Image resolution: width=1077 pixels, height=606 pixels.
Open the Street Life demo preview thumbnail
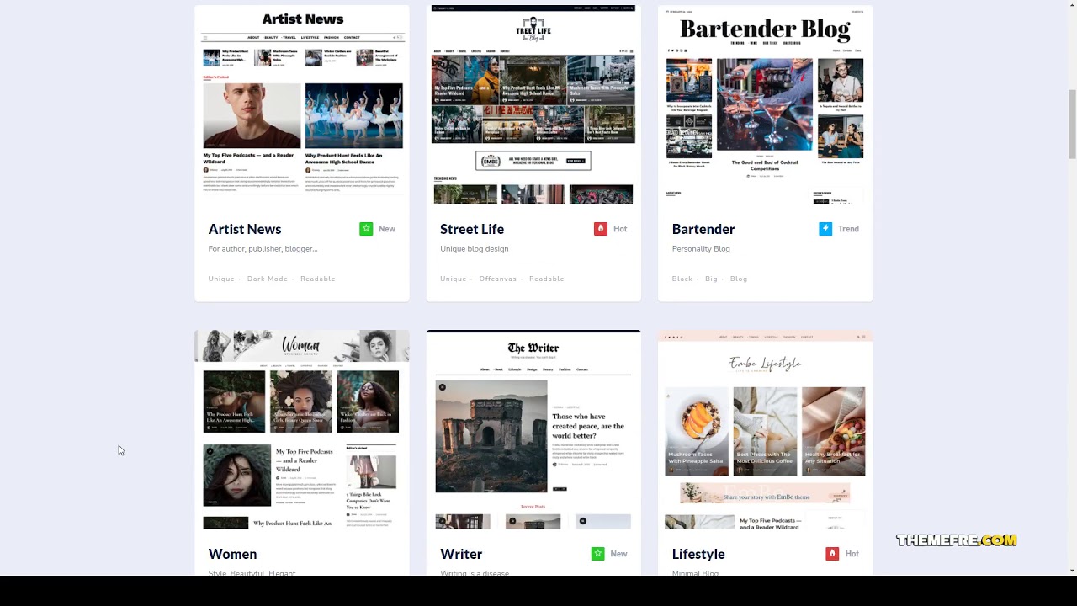533,104
